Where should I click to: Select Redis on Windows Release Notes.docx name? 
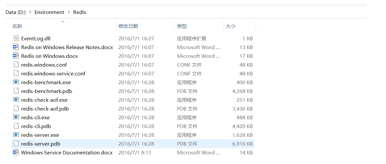point(67,47)
